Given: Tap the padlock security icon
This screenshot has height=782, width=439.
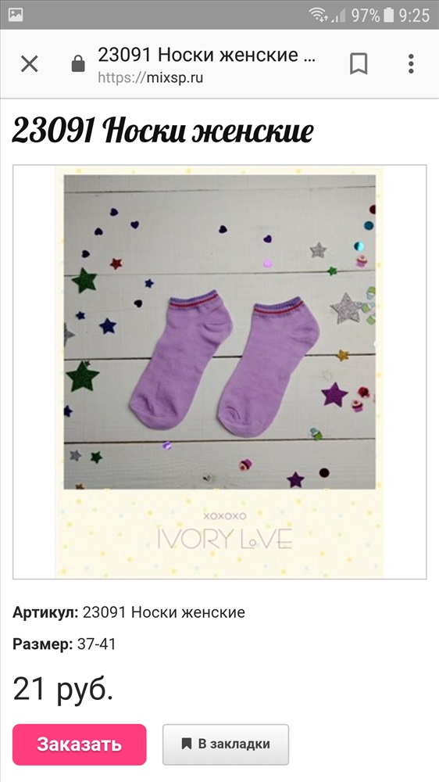Looking at the screenshot, I should (x=78, y=64).
